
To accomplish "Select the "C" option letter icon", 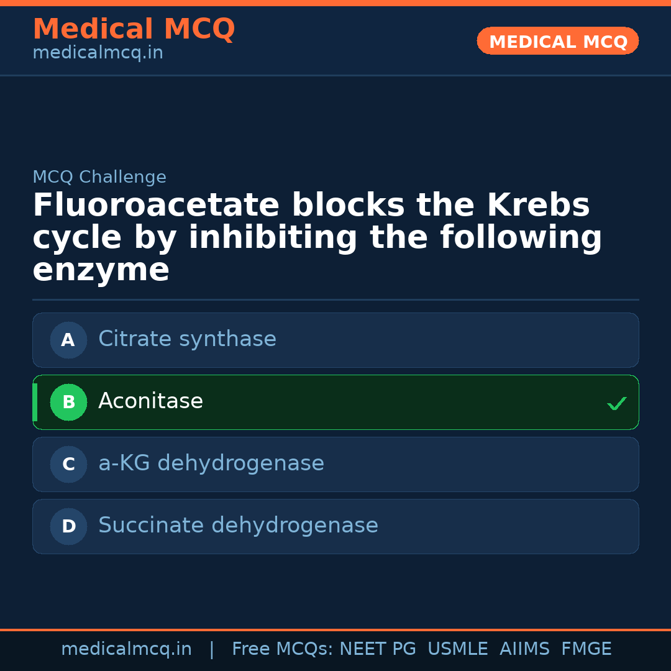I will pyautogui.click(x=68, y=464).
